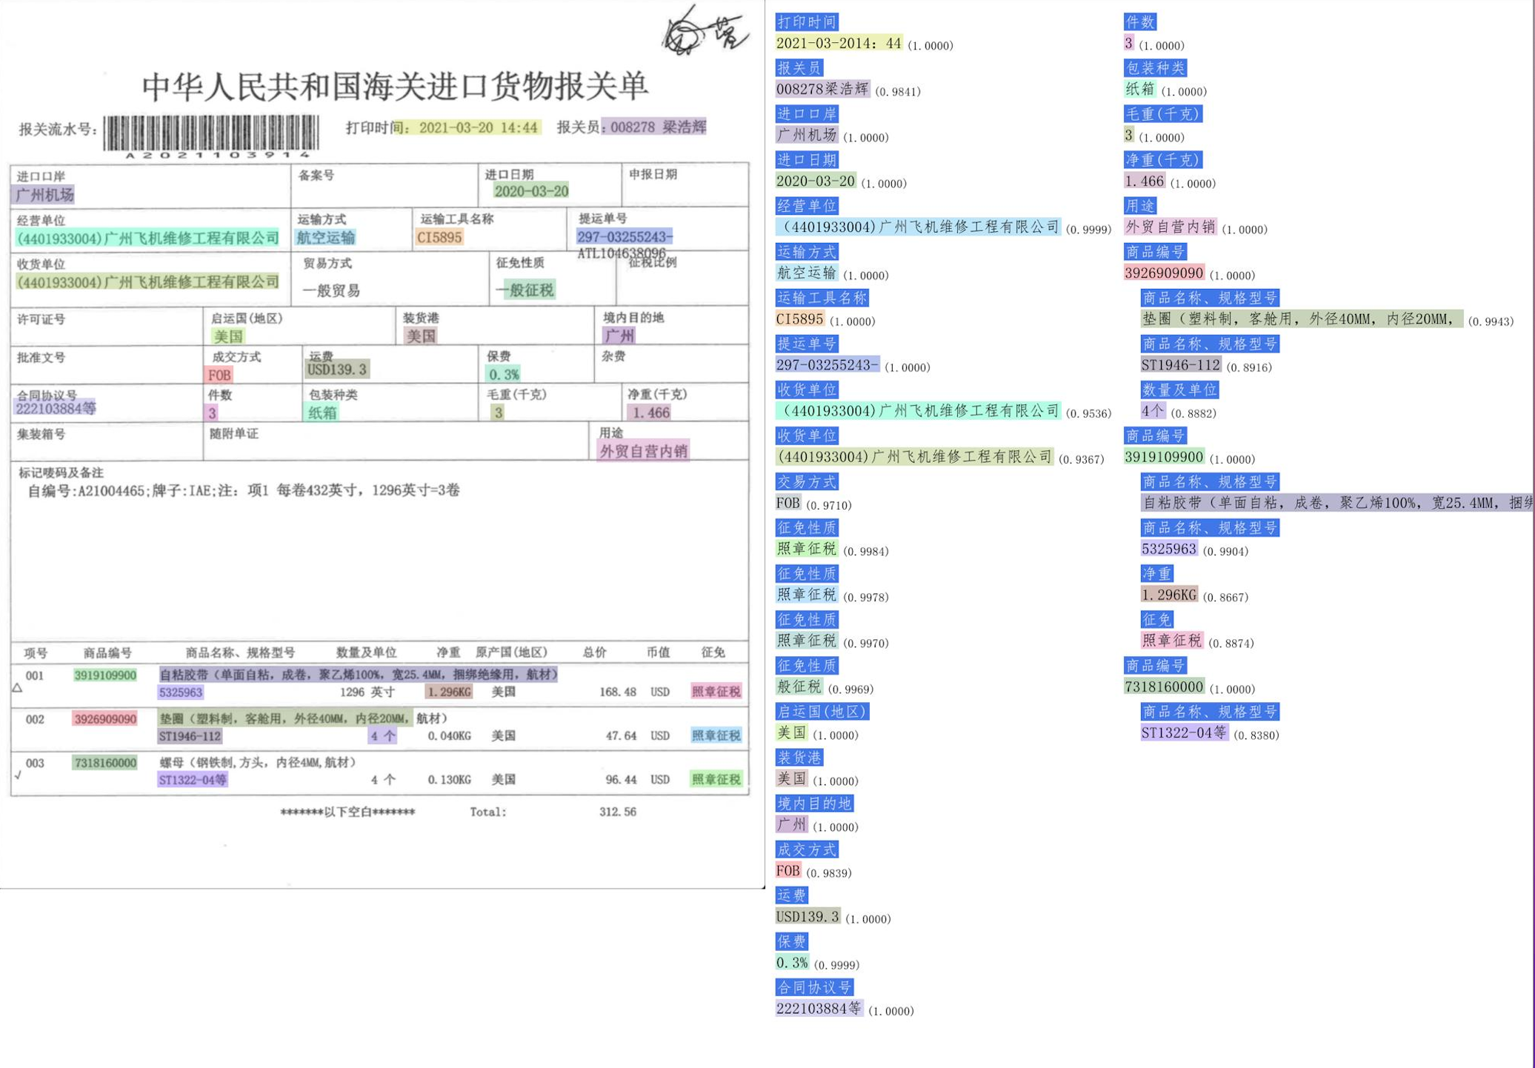The width and height of the screenshot is (1535, 1068).
Task: Select the 般征税 result scored 0.9969
Action: point(799,687)
